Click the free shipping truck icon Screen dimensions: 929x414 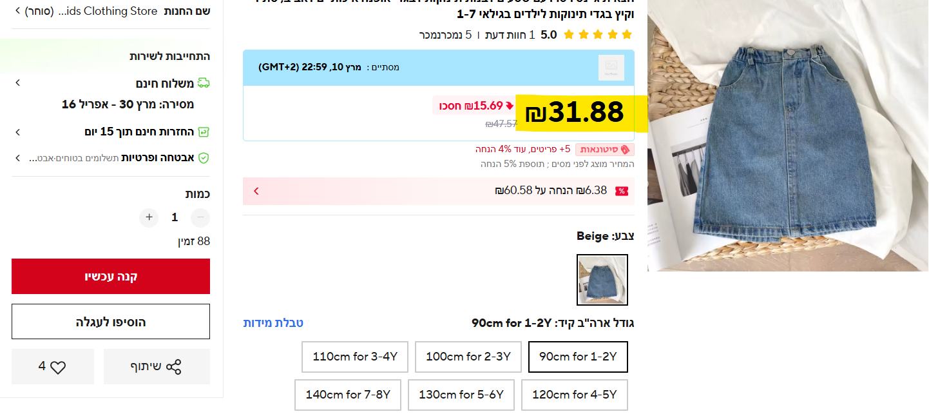tap(204, 83)
